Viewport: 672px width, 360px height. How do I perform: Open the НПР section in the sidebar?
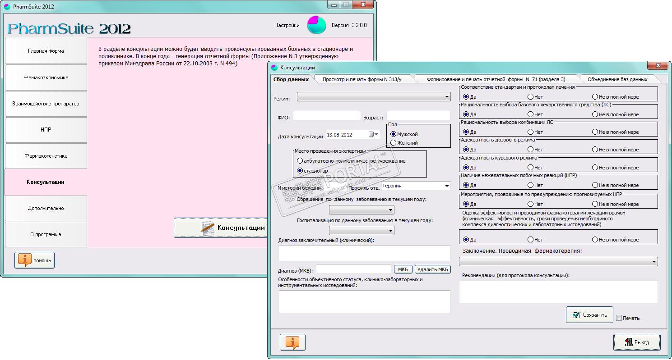(46, 130)
